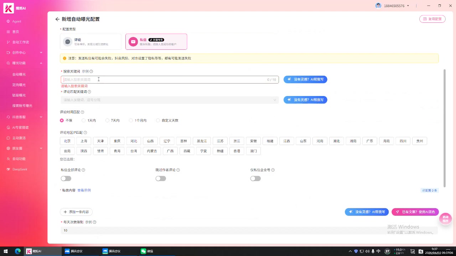The height and width of the screenshot is (256, 456).
Task: Choose the 评论 configuration type card
Action: pos(91,42)
